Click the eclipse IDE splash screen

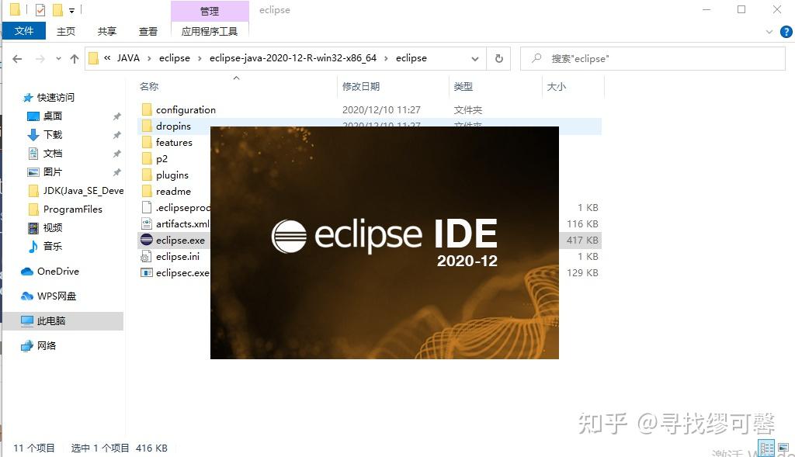[384, 243]
